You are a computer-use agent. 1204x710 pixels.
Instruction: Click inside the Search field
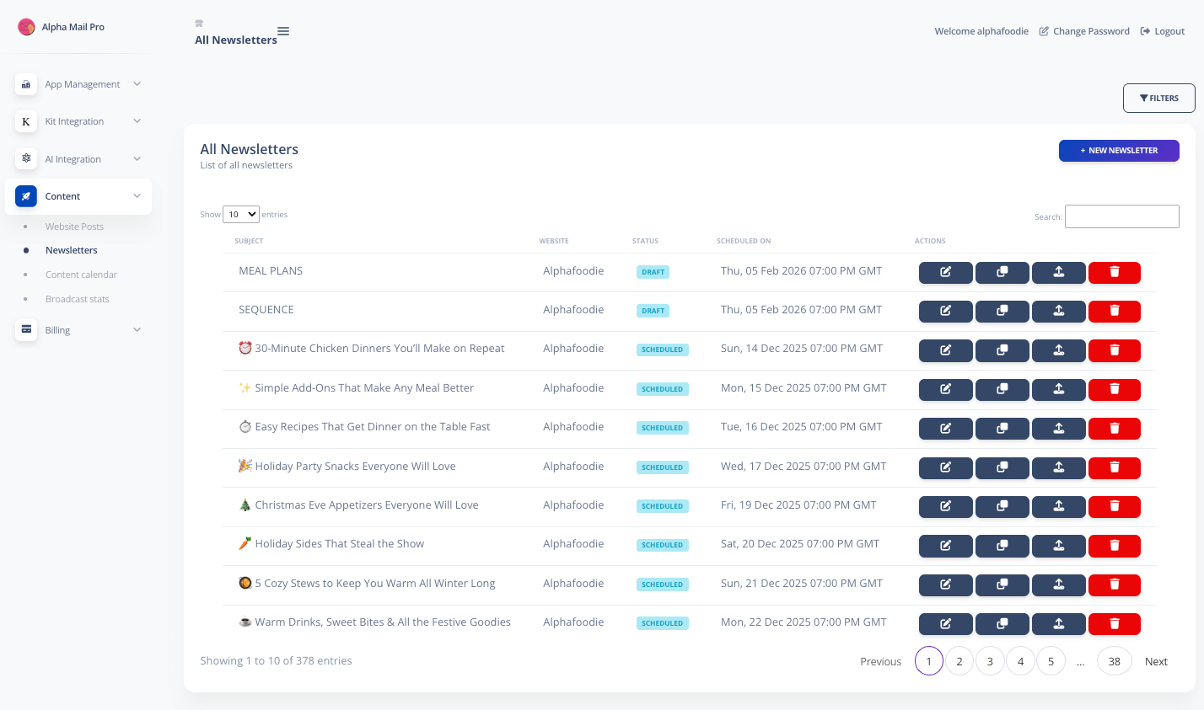(1121, 216)
